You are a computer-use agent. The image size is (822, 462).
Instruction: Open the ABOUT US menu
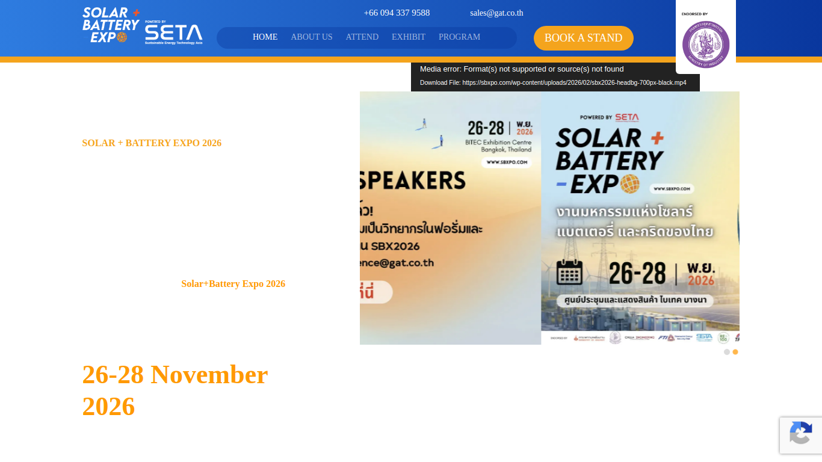point(312,37)
